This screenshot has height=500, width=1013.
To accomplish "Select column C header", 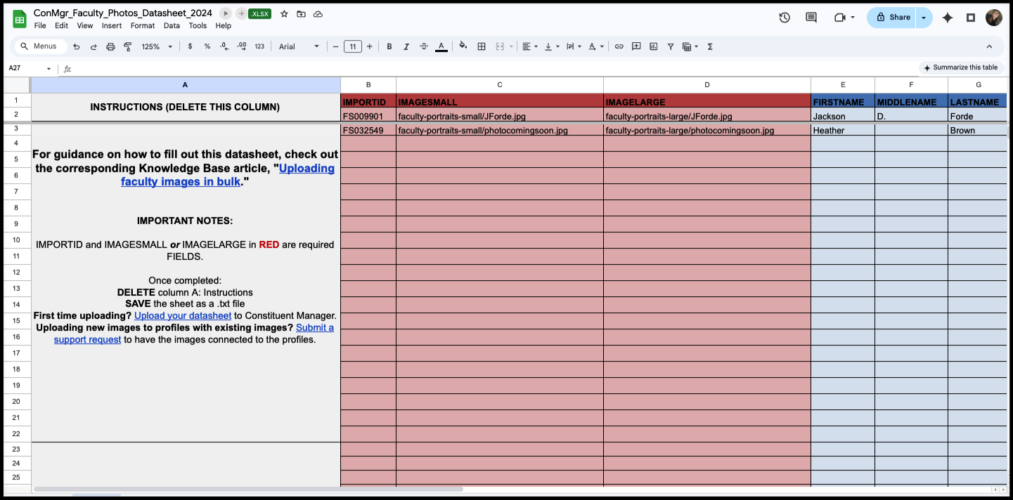I will click(500, 85).
